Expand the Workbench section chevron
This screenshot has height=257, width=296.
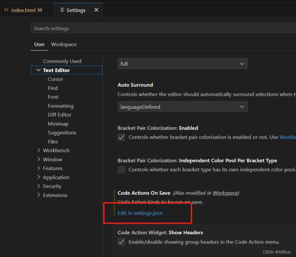[x=39, y=150]
